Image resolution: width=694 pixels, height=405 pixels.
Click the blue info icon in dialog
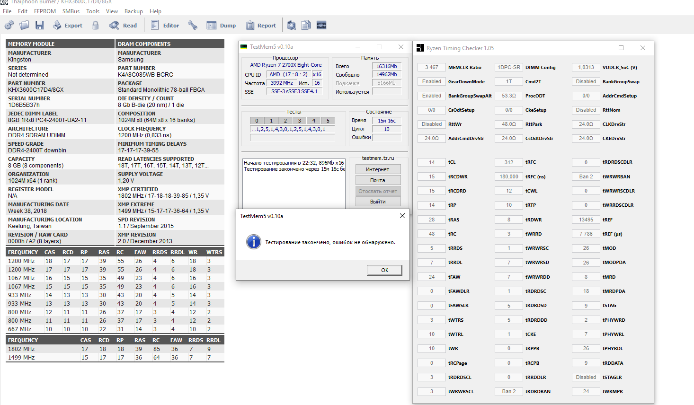point(254,242)
